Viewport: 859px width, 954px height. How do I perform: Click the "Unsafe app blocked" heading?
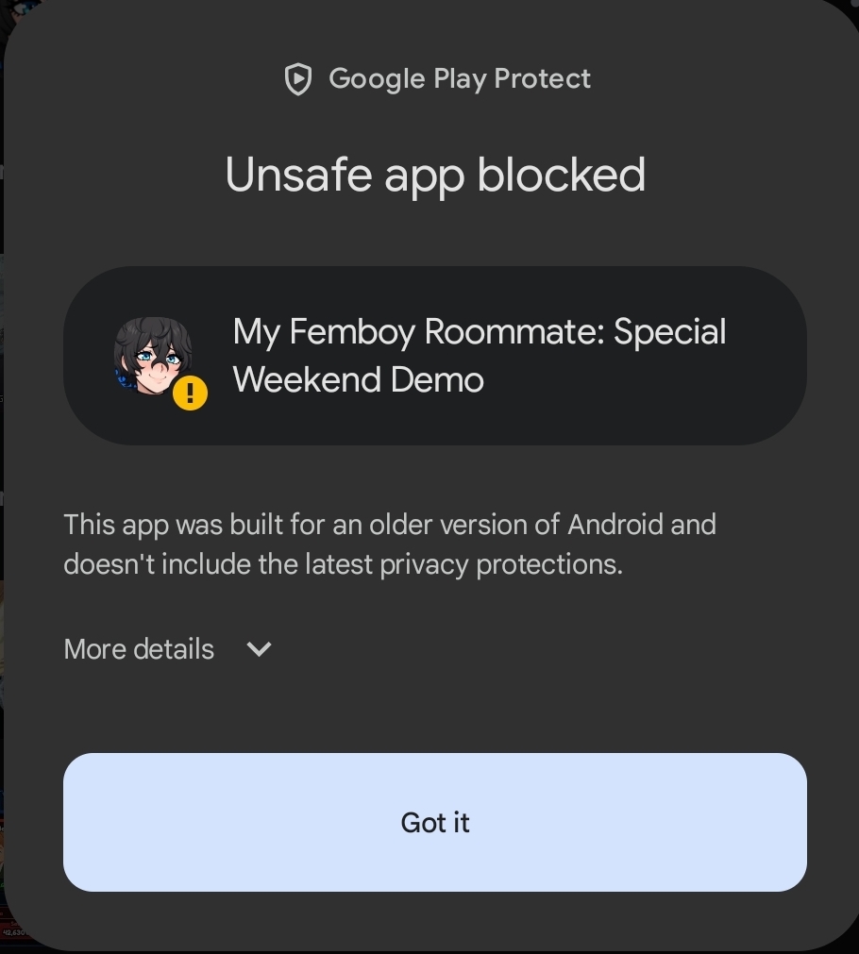pyautogui.click(x=435, y=176)
